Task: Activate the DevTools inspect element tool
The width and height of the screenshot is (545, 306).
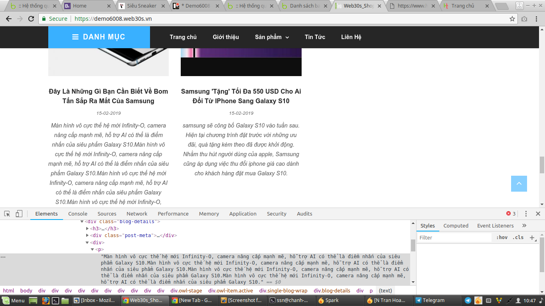Action: tap(7, 214)
